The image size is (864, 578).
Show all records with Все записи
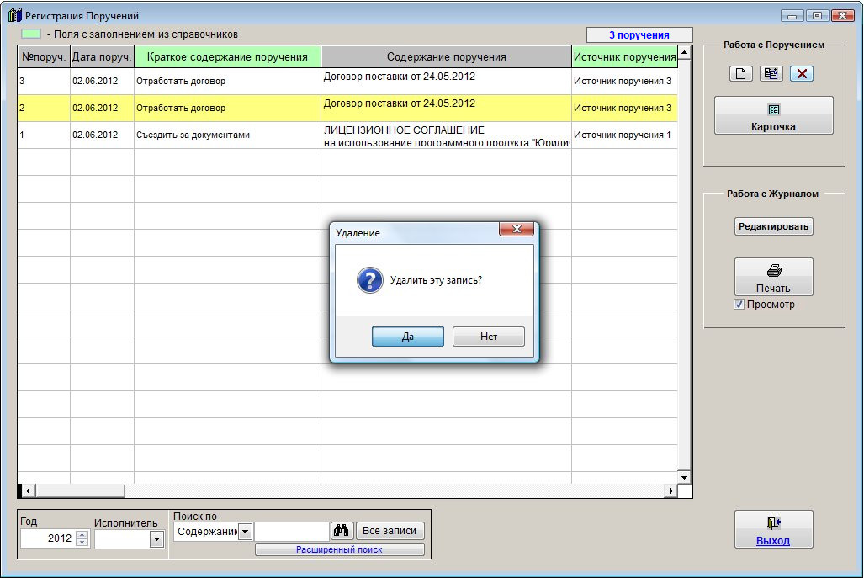390,531
